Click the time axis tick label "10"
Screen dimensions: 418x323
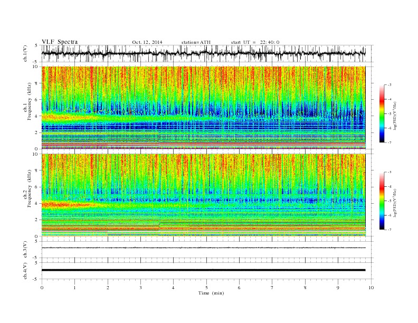pyautogui.click(x=371, y=288)
